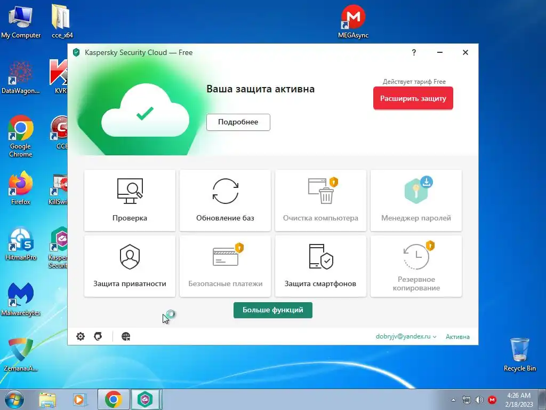Open the Проверка scan tile

(130, 200)
